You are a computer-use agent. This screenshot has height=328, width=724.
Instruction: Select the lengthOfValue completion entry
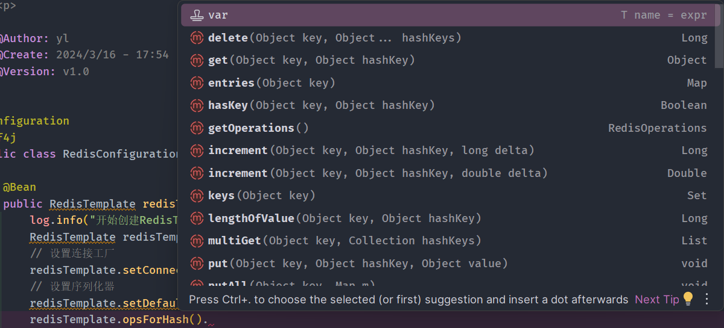coord(344,218)
